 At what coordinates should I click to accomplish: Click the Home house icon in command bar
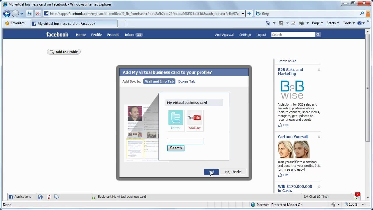coord(268,23)
